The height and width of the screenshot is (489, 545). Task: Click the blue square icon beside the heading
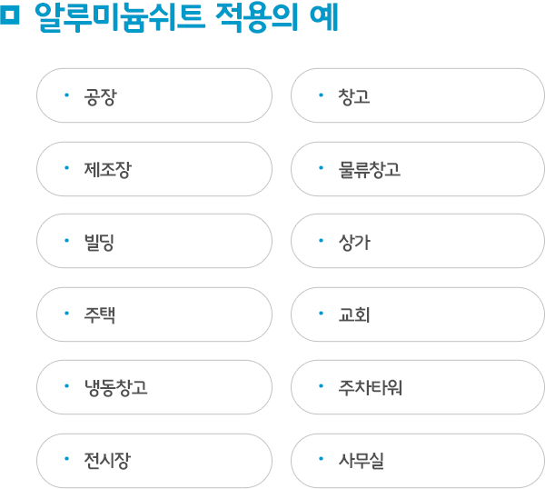tap(9, 15)
